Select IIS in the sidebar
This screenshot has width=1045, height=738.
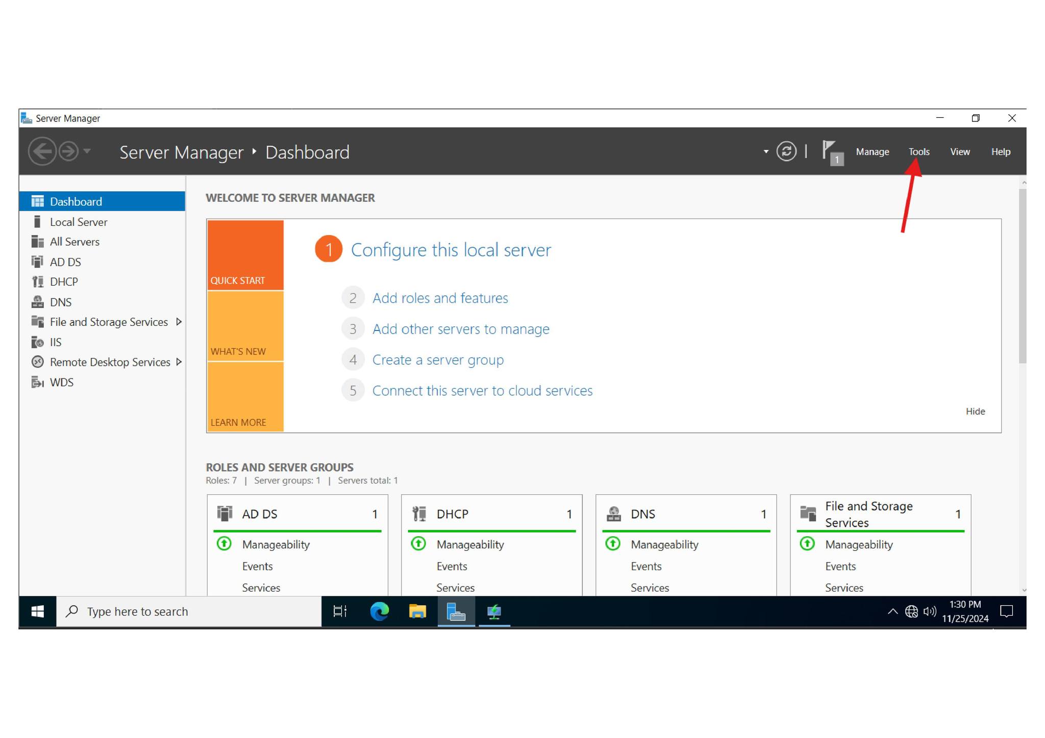(x=102, y=342)
